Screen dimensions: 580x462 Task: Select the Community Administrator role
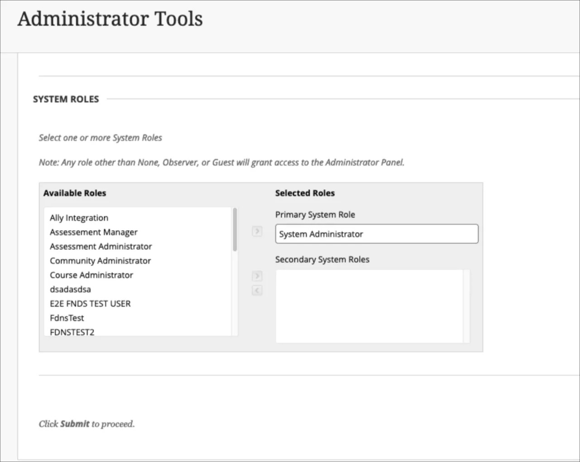click(100, 261)
